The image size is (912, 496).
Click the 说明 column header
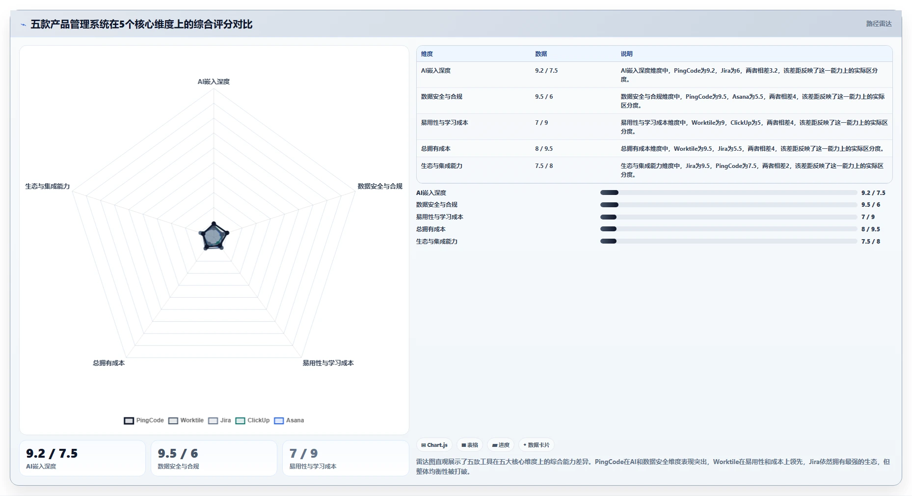[626, 54]
